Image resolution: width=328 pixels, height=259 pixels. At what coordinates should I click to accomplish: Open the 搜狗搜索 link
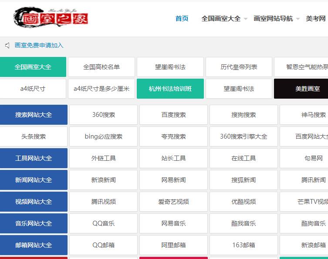tap(243, 115)
